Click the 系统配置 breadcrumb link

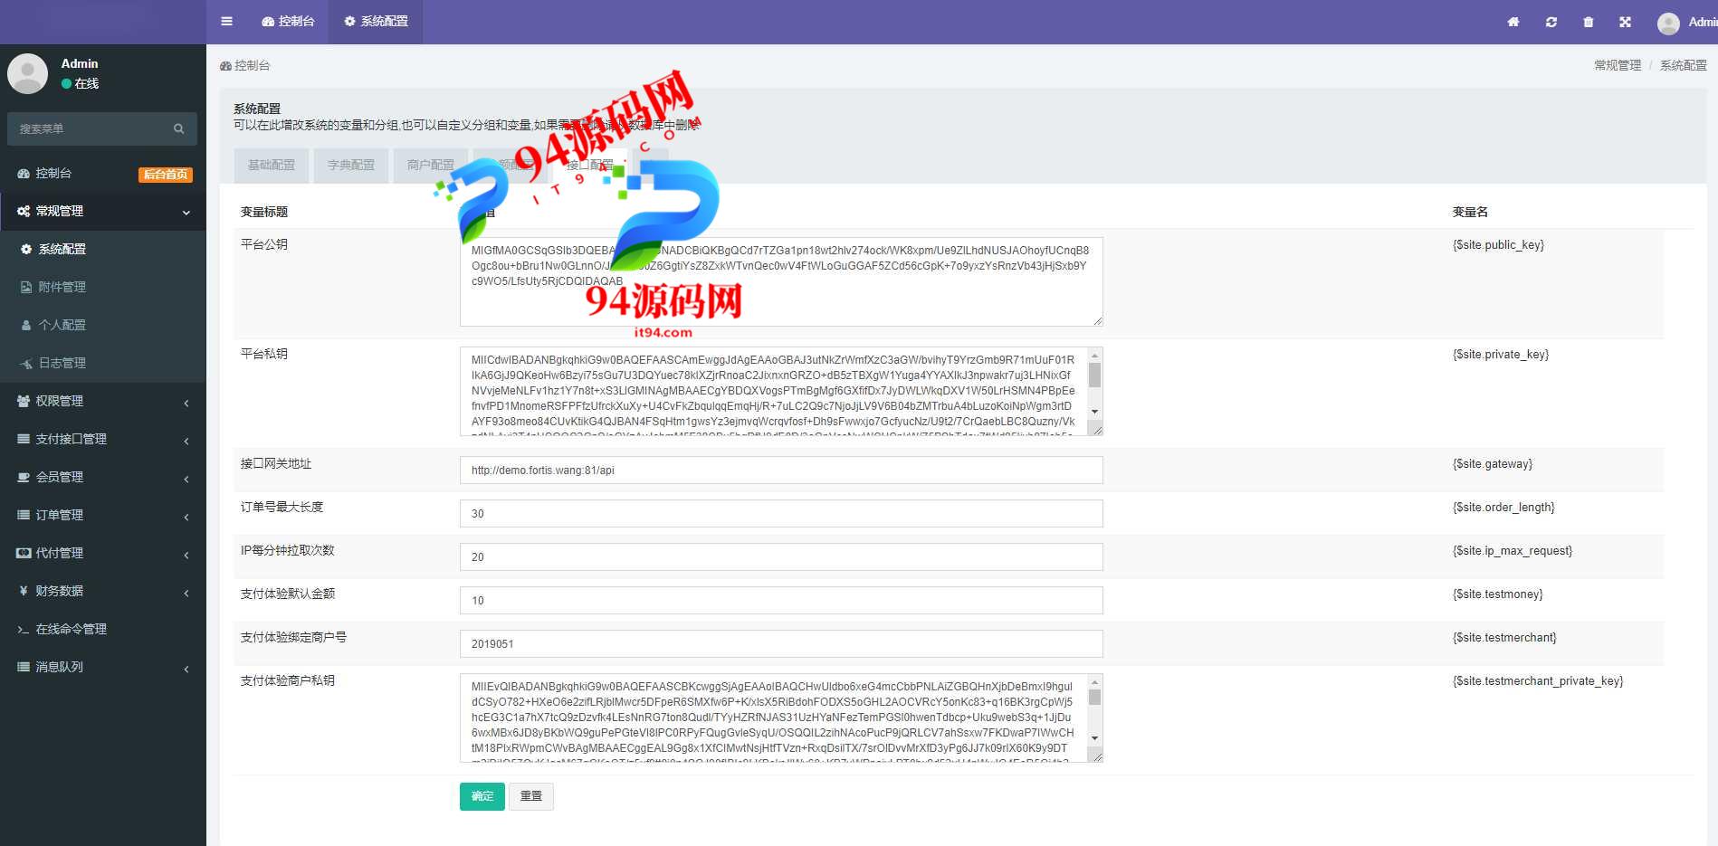[x=1684, y=65]
